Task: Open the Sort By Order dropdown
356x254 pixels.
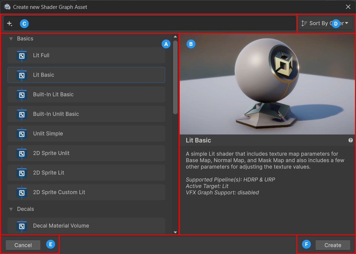Action: coord(325,23)
